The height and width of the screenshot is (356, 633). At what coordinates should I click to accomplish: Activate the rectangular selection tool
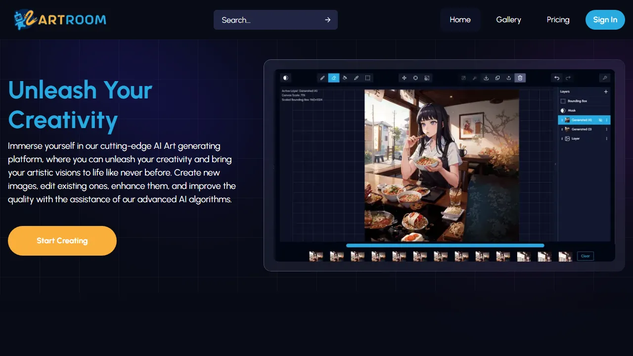point(367,78)
